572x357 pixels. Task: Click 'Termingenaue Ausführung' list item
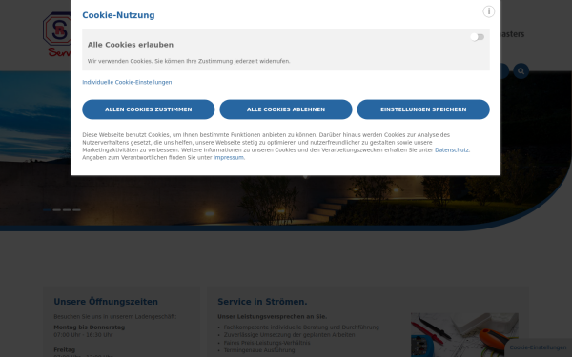tap(259, 350)
